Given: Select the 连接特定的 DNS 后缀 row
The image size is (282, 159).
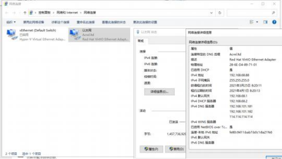Looking at the screenshot, I should [x=236, y=54].
